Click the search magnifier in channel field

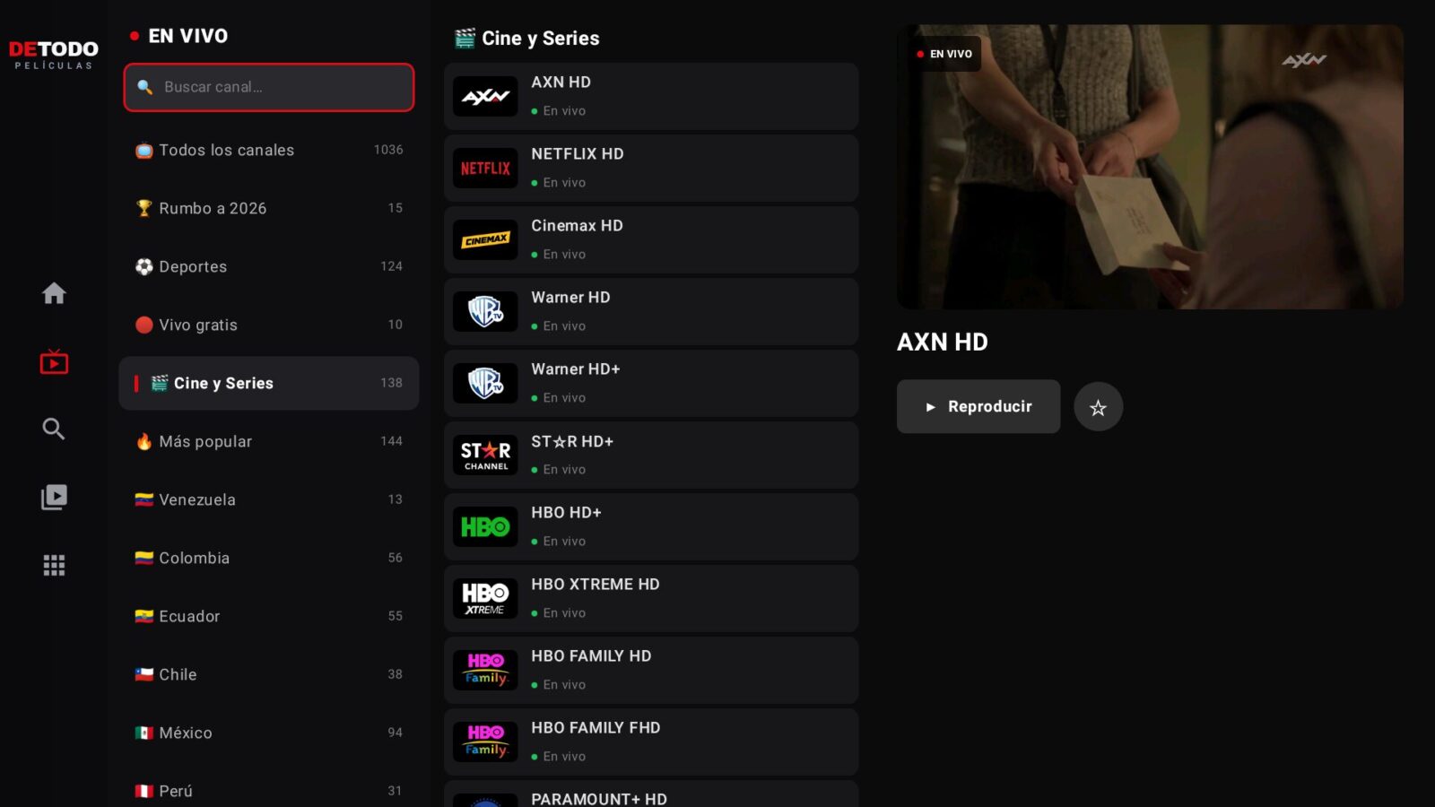144,87
